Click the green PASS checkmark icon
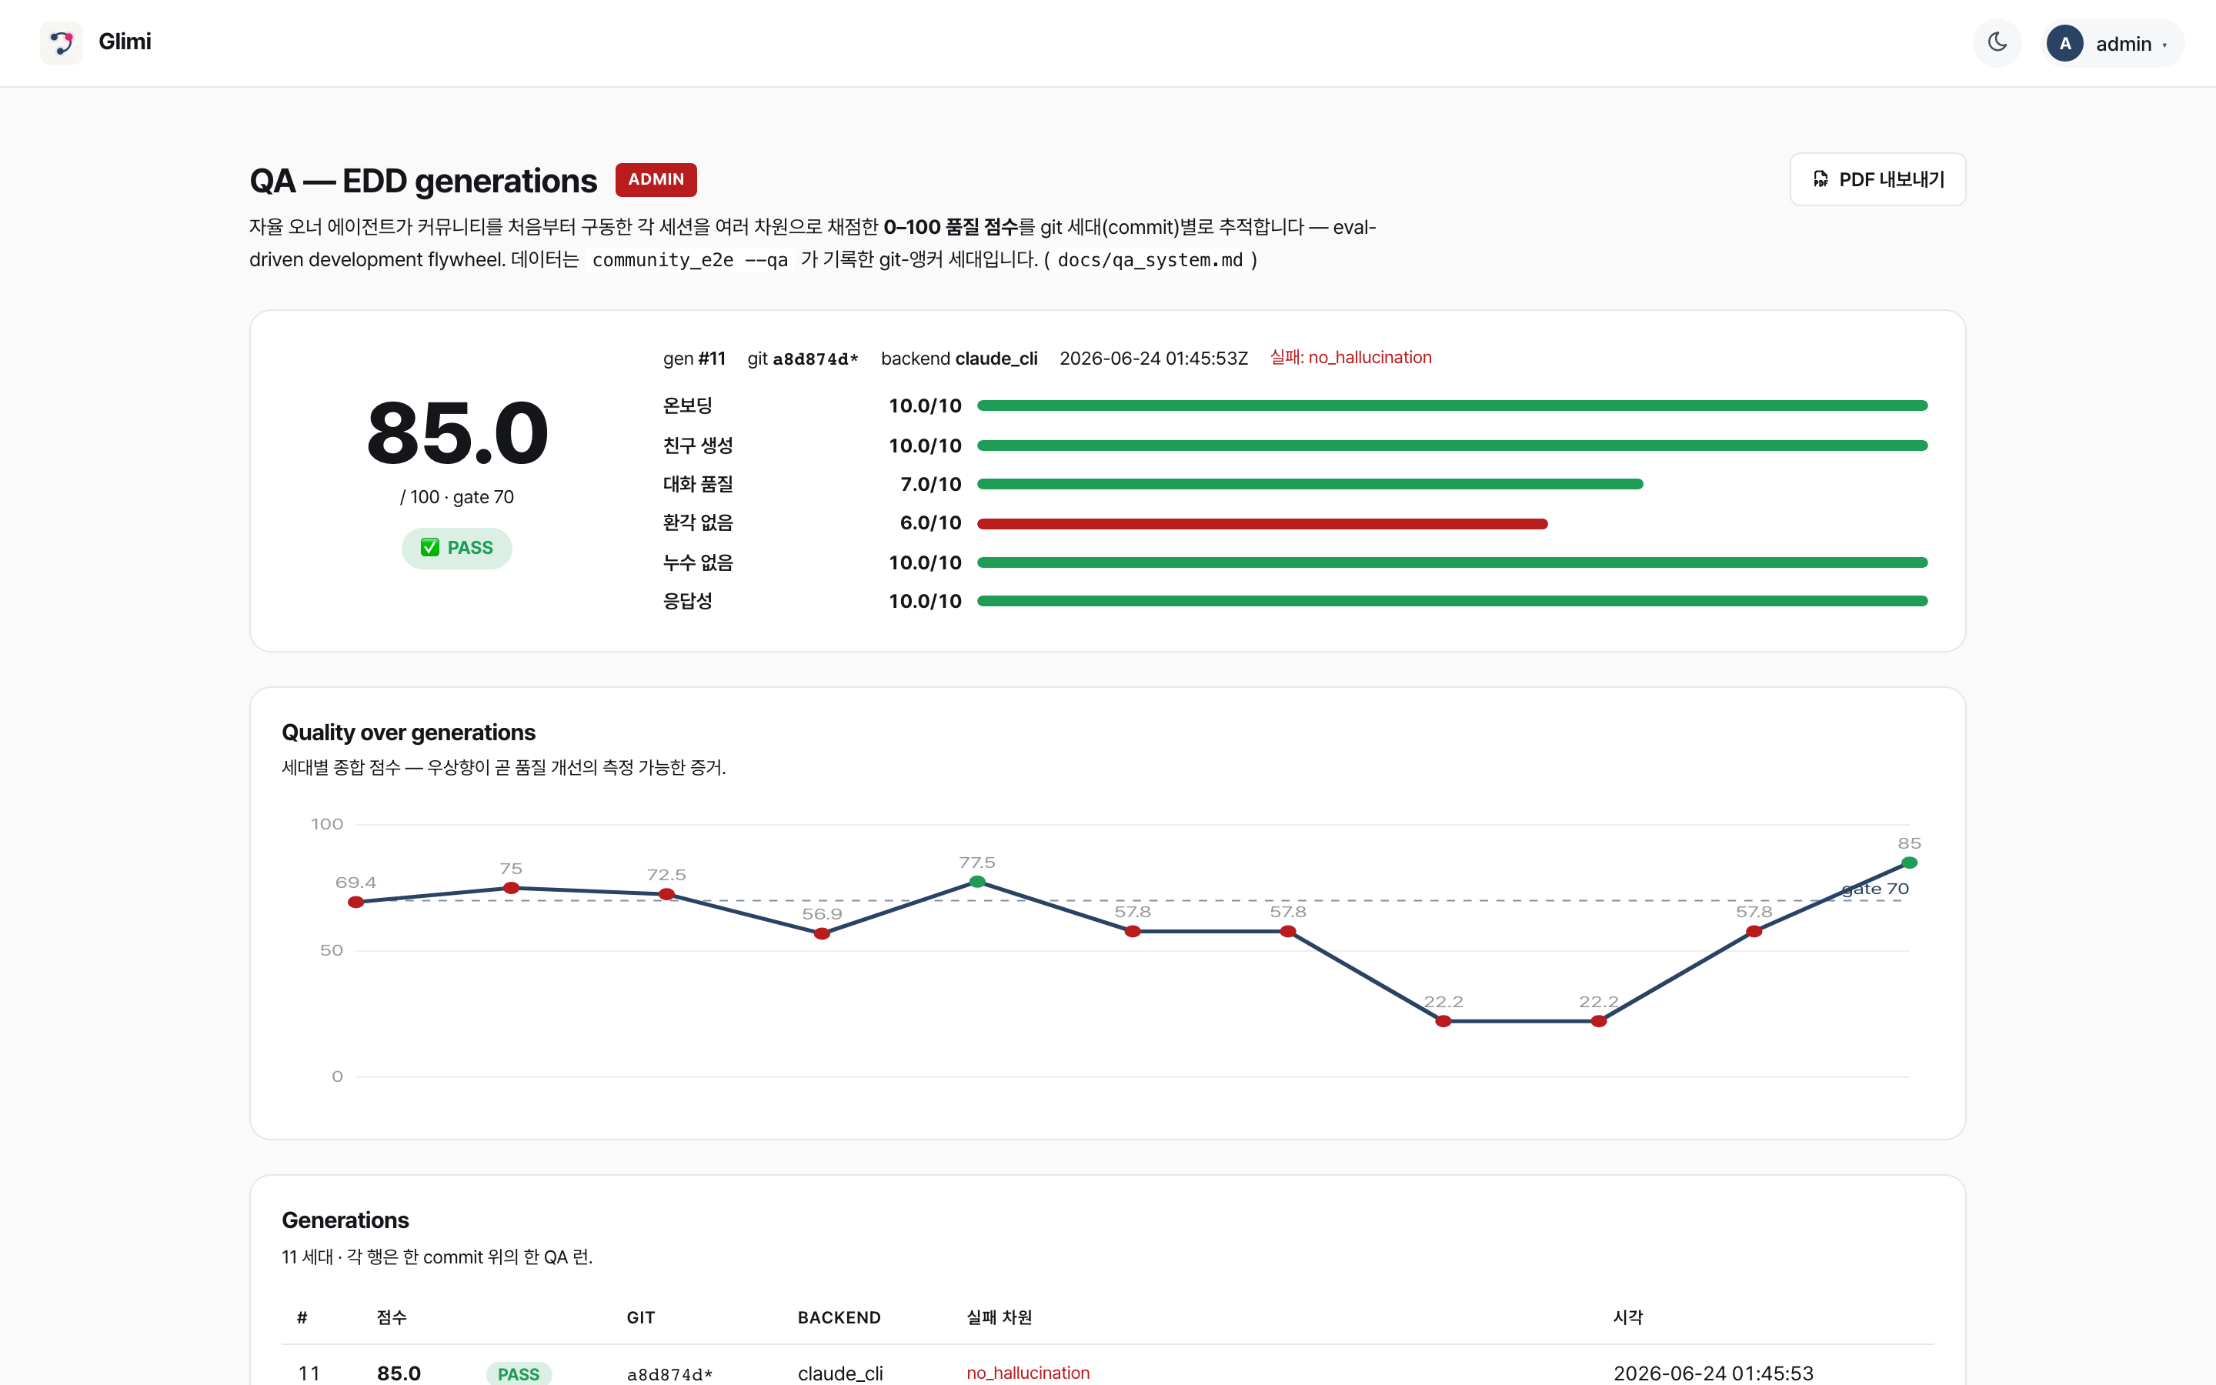The height and width of the screenshot is (1385, 2216). [429, 548]
